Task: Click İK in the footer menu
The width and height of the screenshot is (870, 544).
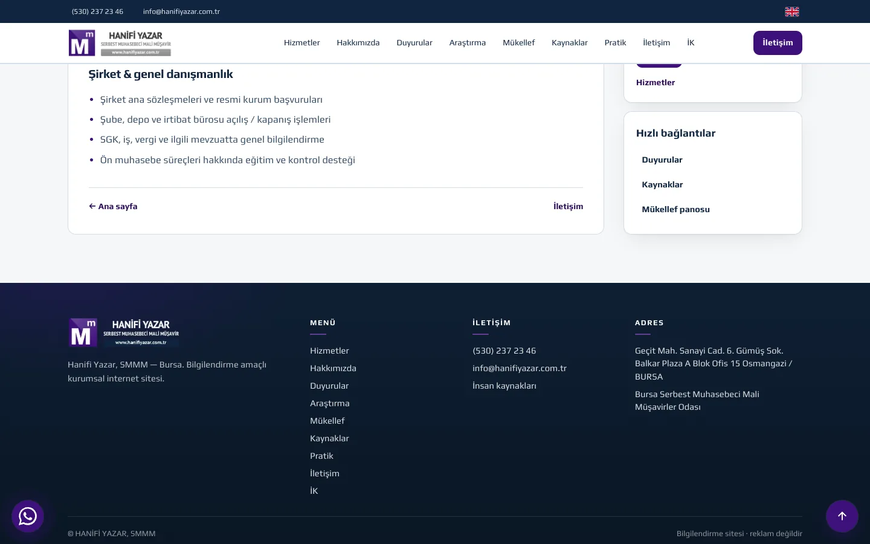Action: point(314,491)
